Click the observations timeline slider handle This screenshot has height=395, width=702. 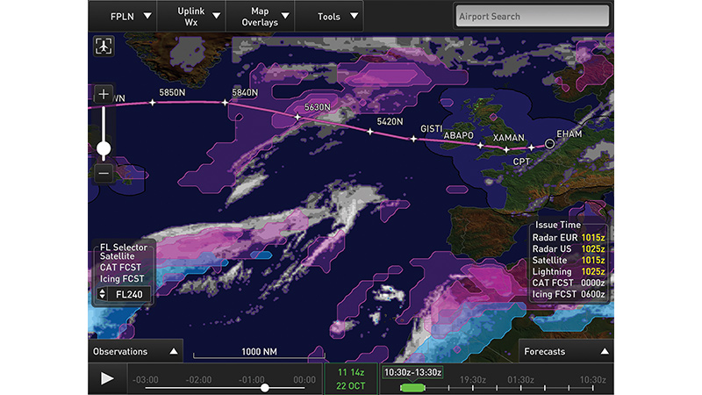[265, 388]
